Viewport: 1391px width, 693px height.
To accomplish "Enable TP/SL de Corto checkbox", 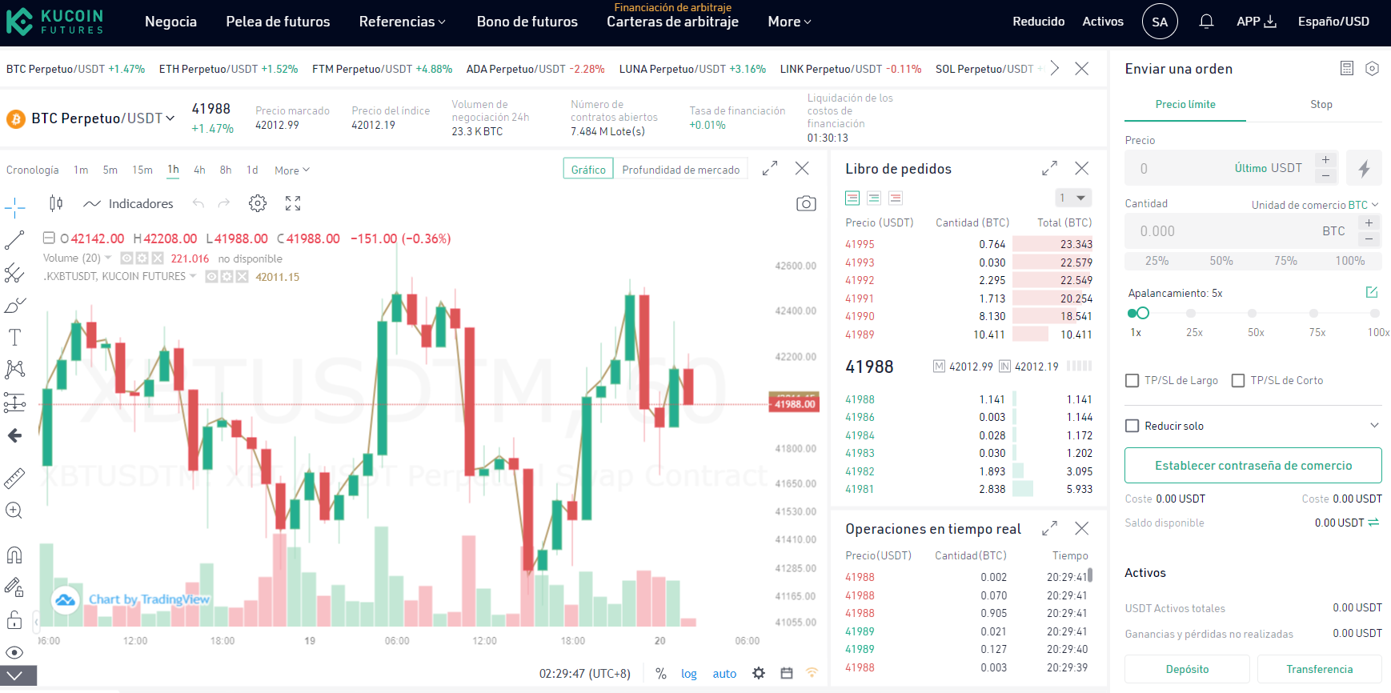I will tap(1238, 380).
